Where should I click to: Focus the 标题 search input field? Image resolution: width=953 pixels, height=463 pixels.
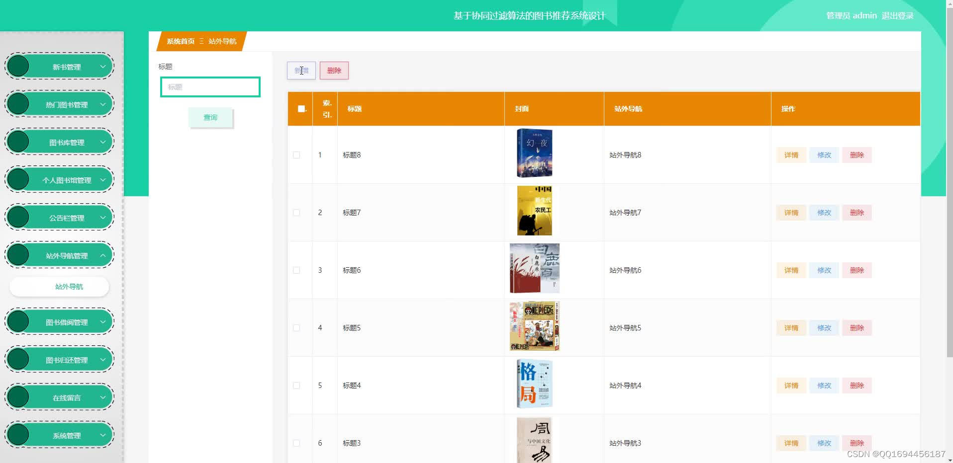210,87
